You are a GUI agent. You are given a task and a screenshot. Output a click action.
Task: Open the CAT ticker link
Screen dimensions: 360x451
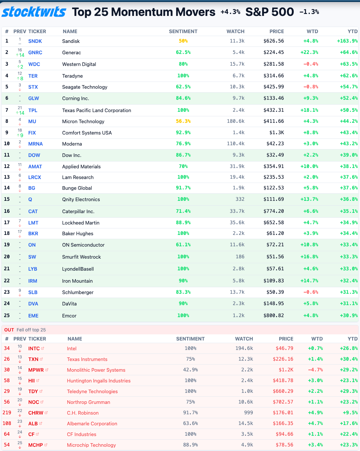[x=33, y=212]
